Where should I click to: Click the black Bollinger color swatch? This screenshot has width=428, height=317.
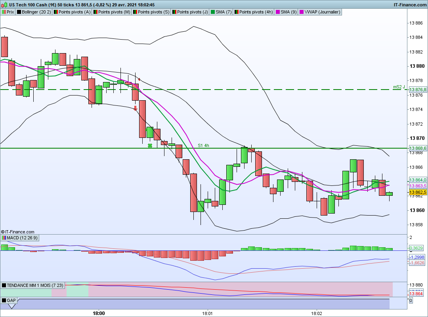(19, 12)
